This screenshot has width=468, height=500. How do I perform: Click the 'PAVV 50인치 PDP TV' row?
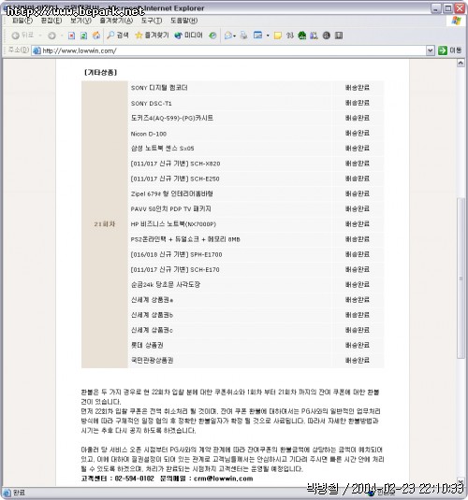(x=256, y=208)
